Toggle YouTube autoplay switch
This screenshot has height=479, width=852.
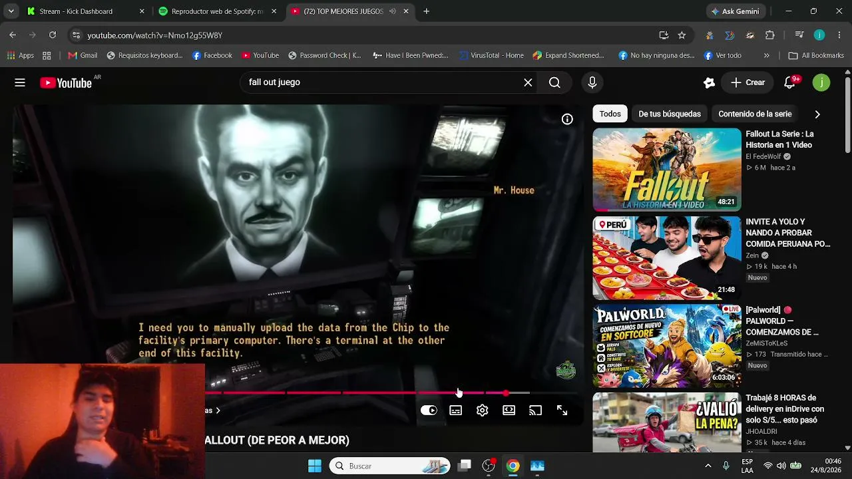coord(429,410)
